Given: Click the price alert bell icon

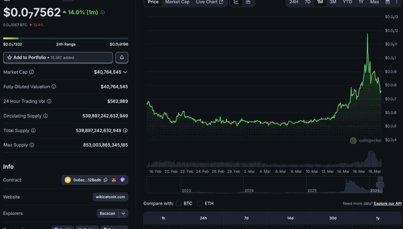Looking at the screenshot, I should point(122,58).
